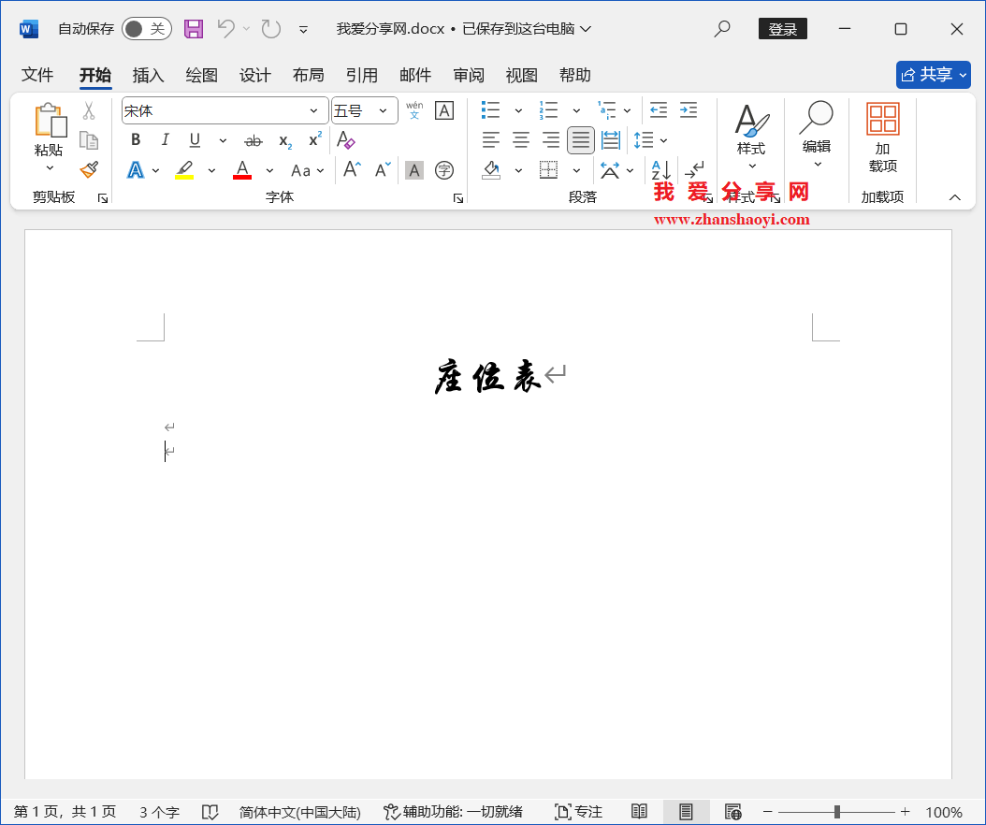Click 专注 focus mode button
This screenshot has width=986, height=825.
[x=579, y=812]
